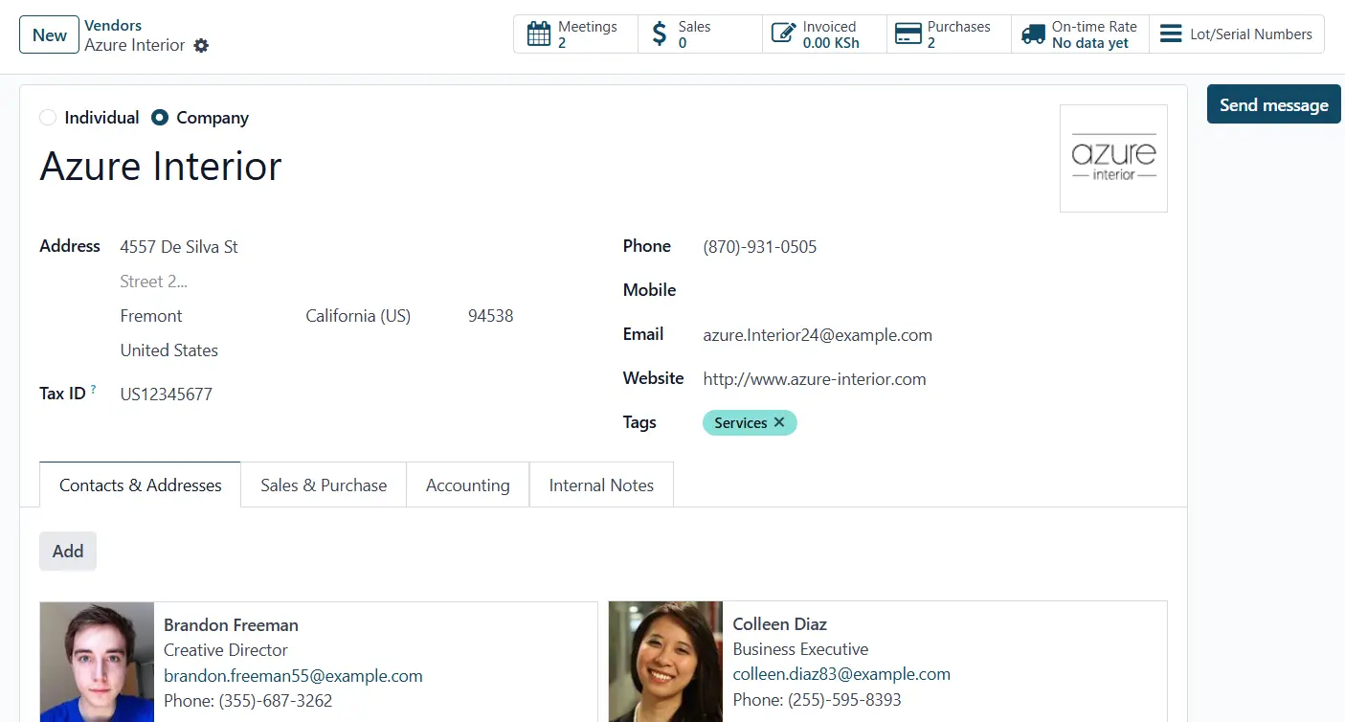This screenshot has height=722, width=1345.
Task: Click the Azure Interior logo image
Action: point(1113,158)
